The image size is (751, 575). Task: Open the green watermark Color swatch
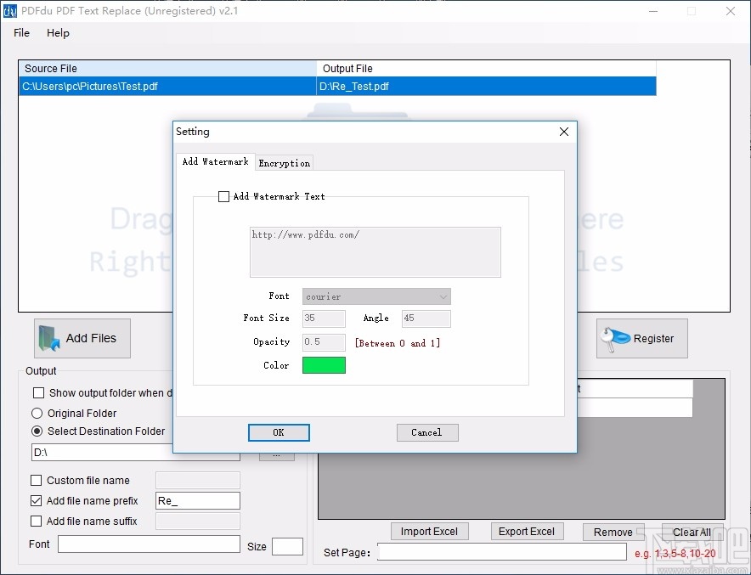click(x=324, y=365)
